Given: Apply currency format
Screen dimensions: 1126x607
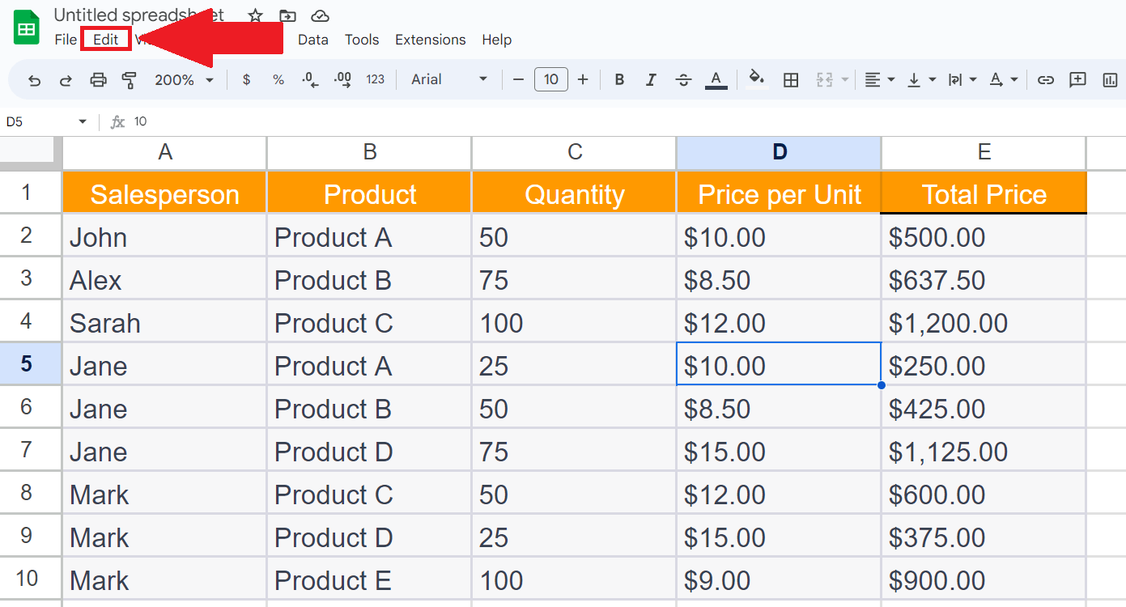Looking at the screenshot, I should tap(246, 79).
